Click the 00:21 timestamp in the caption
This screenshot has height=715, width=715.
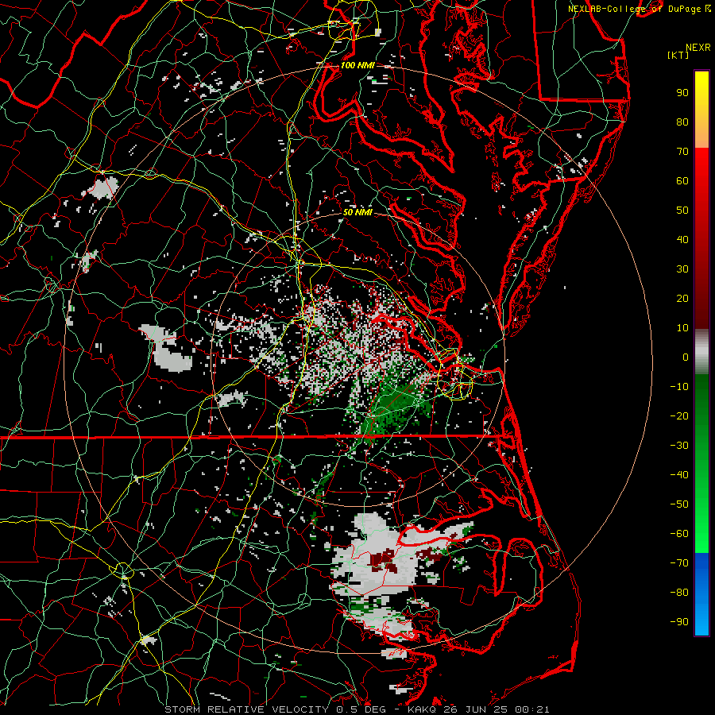532,709
